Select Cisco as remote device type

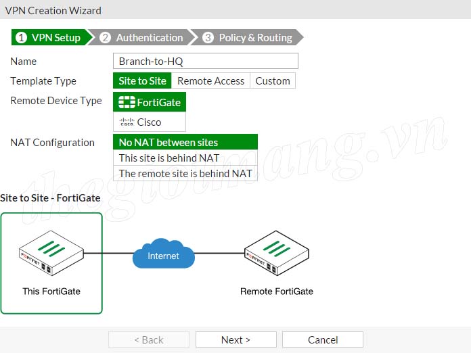(x=150, y=122)
